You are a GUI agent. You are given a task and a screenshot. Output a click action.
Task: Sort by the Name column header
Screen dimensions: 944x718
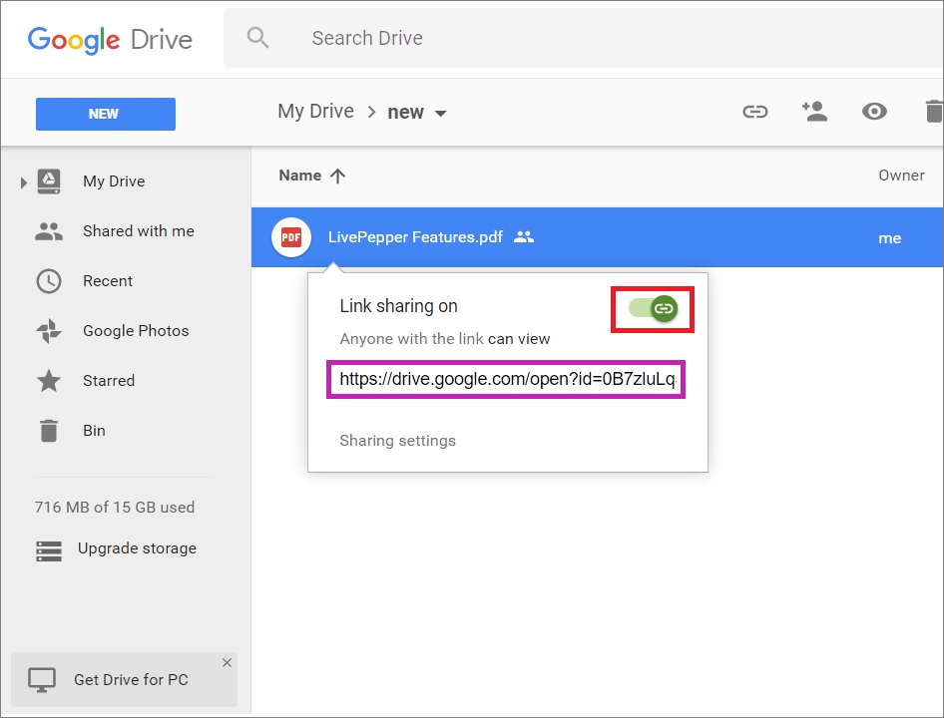tap(299, 176)
